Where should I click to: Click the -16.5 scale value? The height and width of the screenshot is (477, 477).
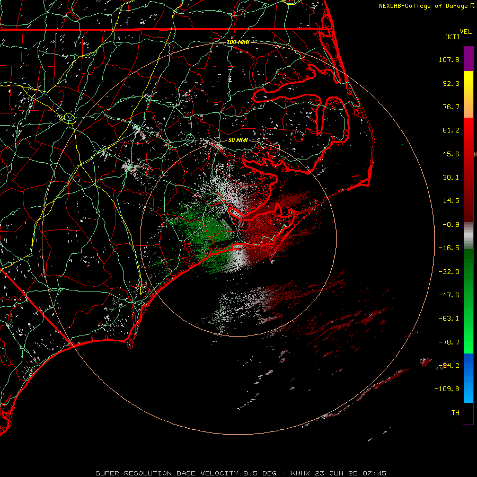449,248
